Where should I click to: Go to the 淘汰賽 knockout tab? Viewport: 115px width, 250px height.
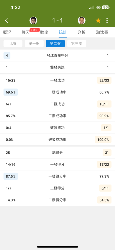[x=102, y=32]
